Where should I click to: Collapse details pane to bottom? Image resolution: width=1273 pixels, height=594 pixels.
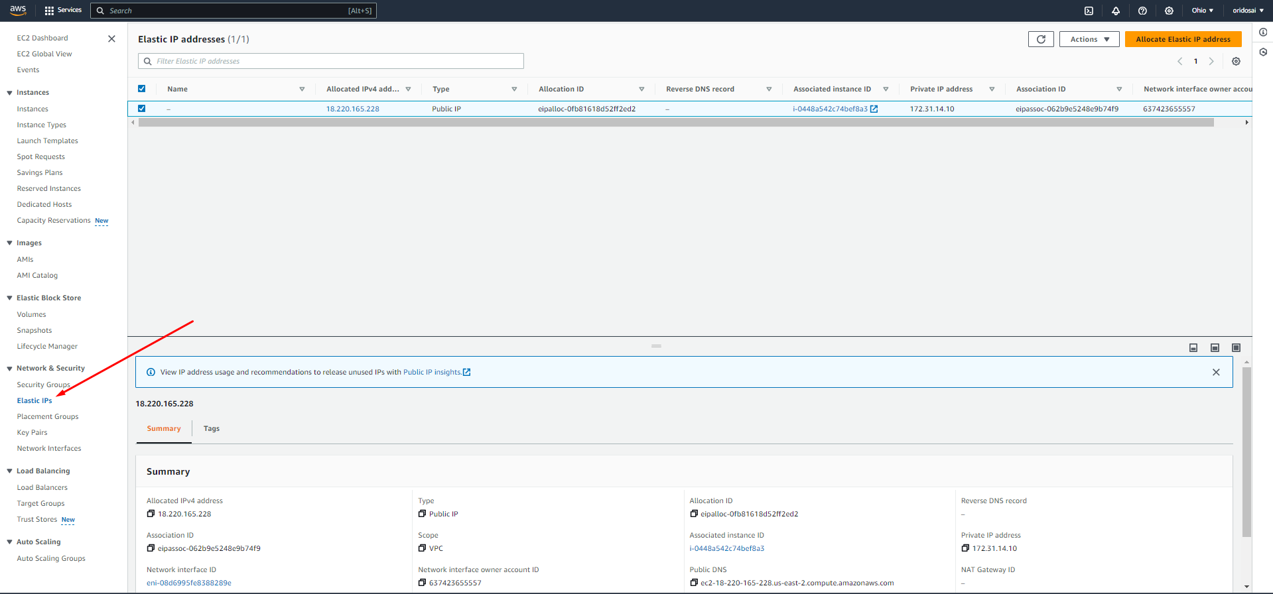[1193, 347]
